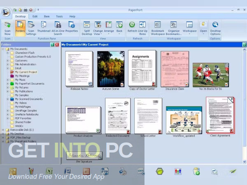The height and width of the screenshot is (185, 247).
Task: Click the desktop scrollbar up arrow
Action: [244, 50]
